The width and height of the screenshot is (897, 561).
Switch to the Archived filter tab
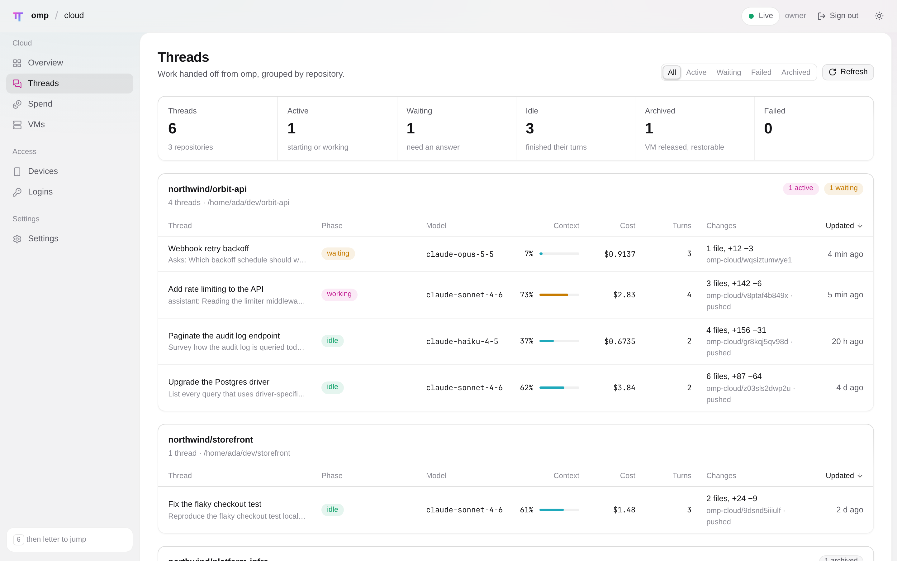point(795,72)
